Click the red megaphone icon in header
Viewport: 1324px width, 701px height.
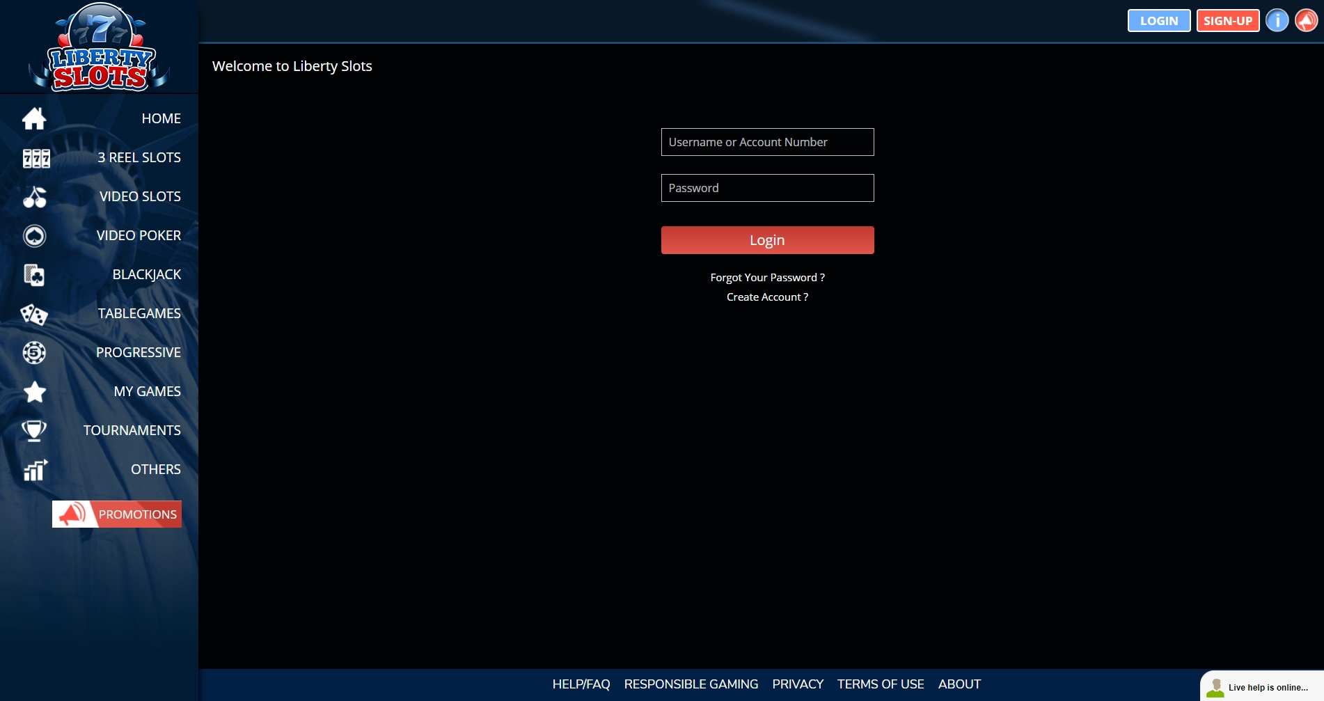[1307, 20]
